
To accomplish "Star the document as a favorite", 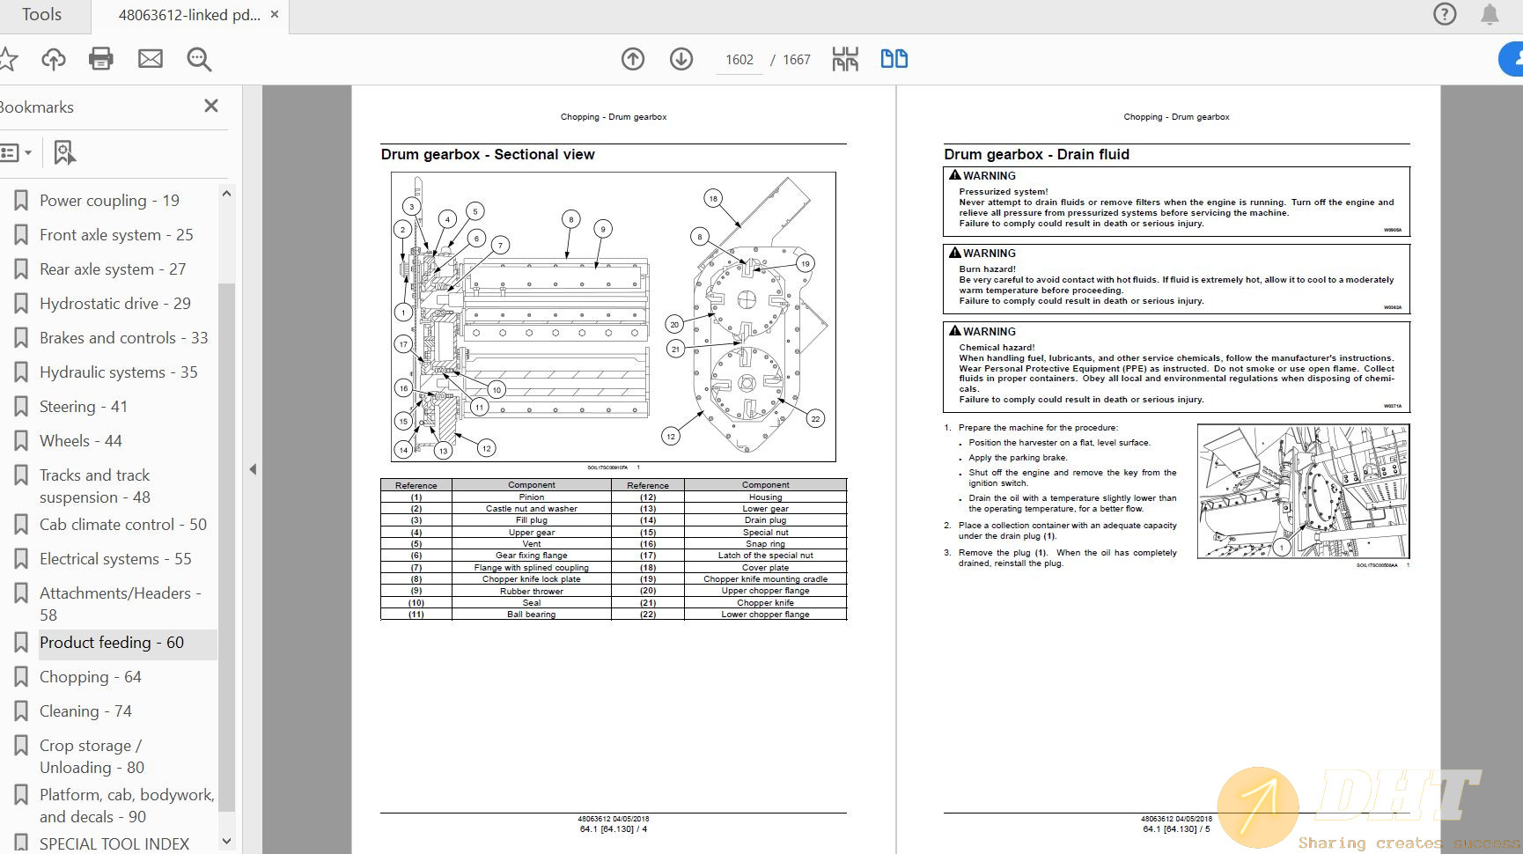I will (9, 59).
